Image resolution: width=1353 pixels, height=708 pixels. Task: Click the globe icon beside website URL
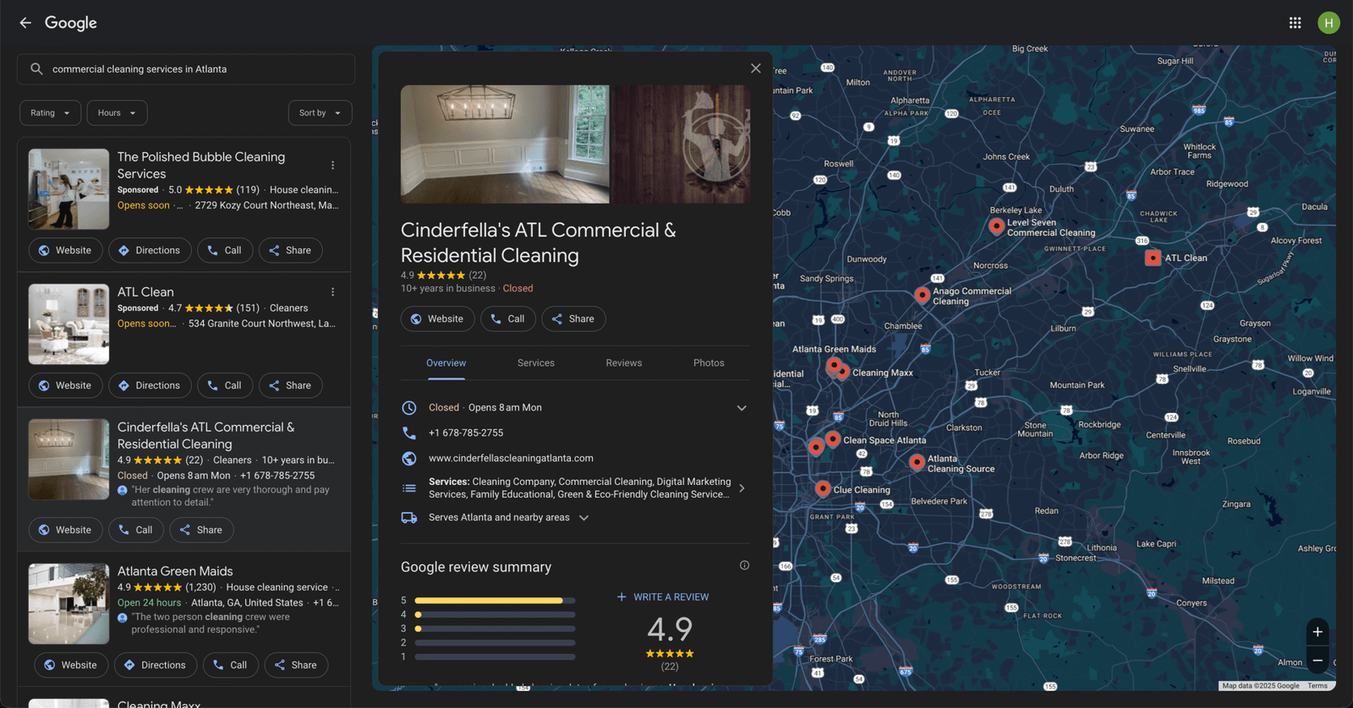409,458
